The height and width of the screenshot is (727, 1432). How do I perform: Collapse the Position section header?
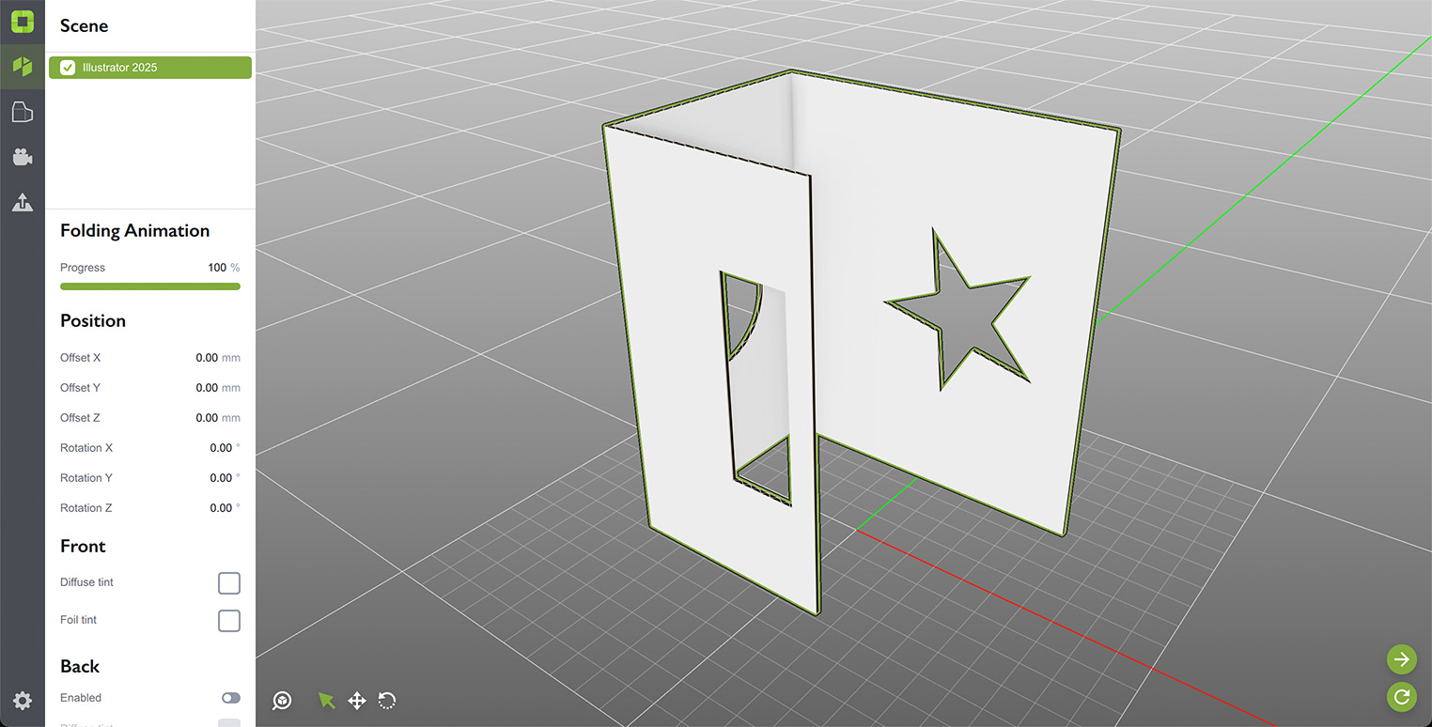click(92, 320)
